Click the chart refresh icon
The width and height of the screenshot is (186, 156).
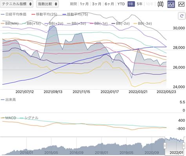coord(182,16)
